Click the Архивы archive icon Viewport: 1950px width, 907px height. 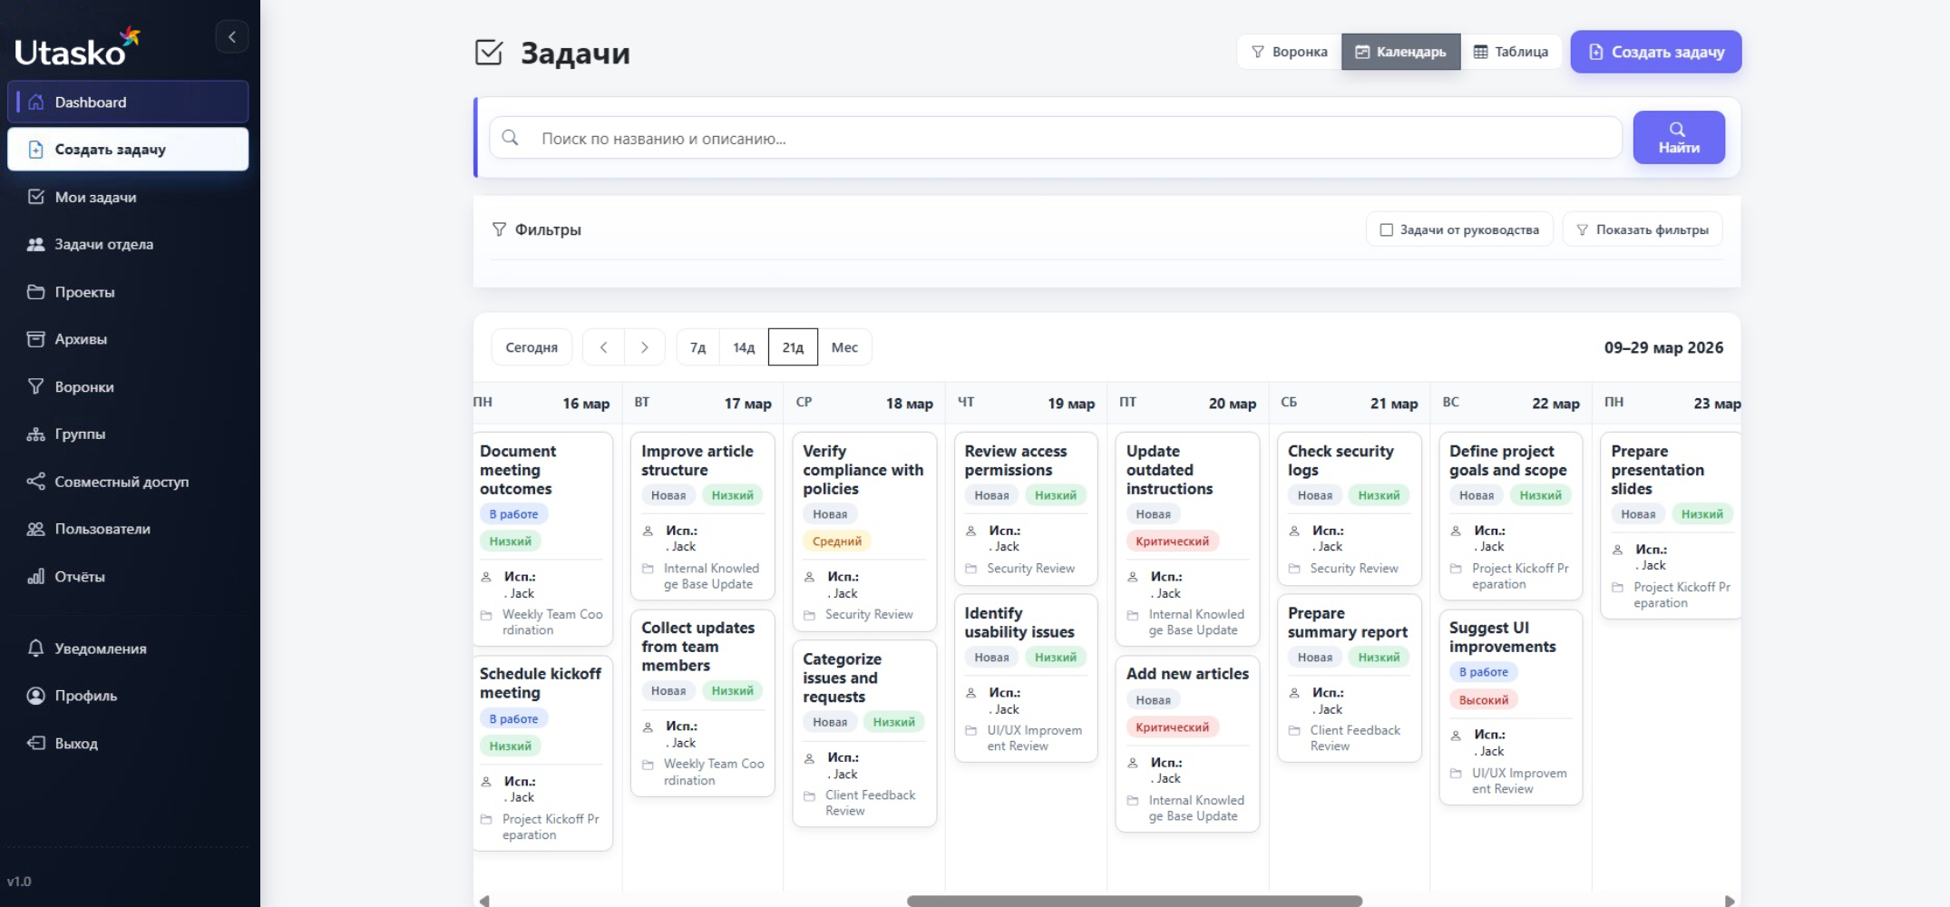coord(36,338)
